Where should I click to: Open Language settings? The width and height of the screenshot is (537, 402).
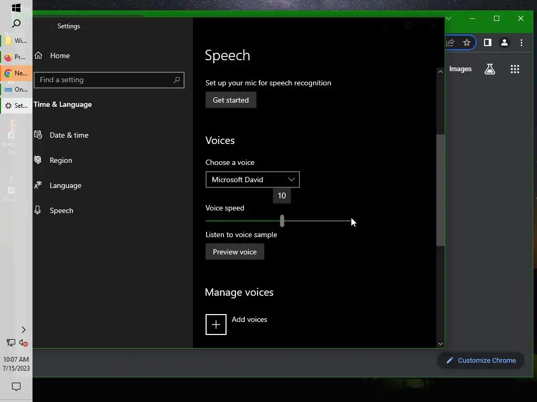pos(58,185)
